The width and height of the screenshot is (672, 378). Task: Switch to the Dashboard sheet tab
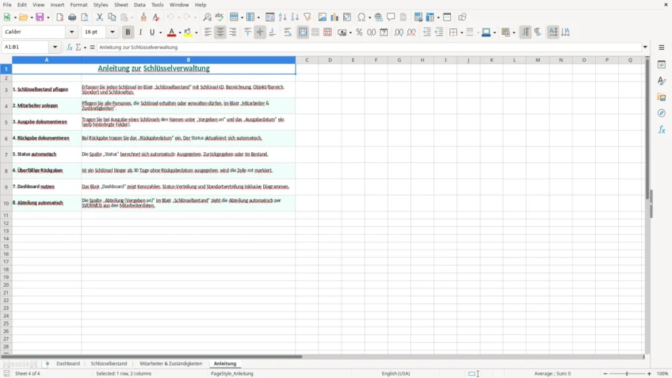click(68, 364)
